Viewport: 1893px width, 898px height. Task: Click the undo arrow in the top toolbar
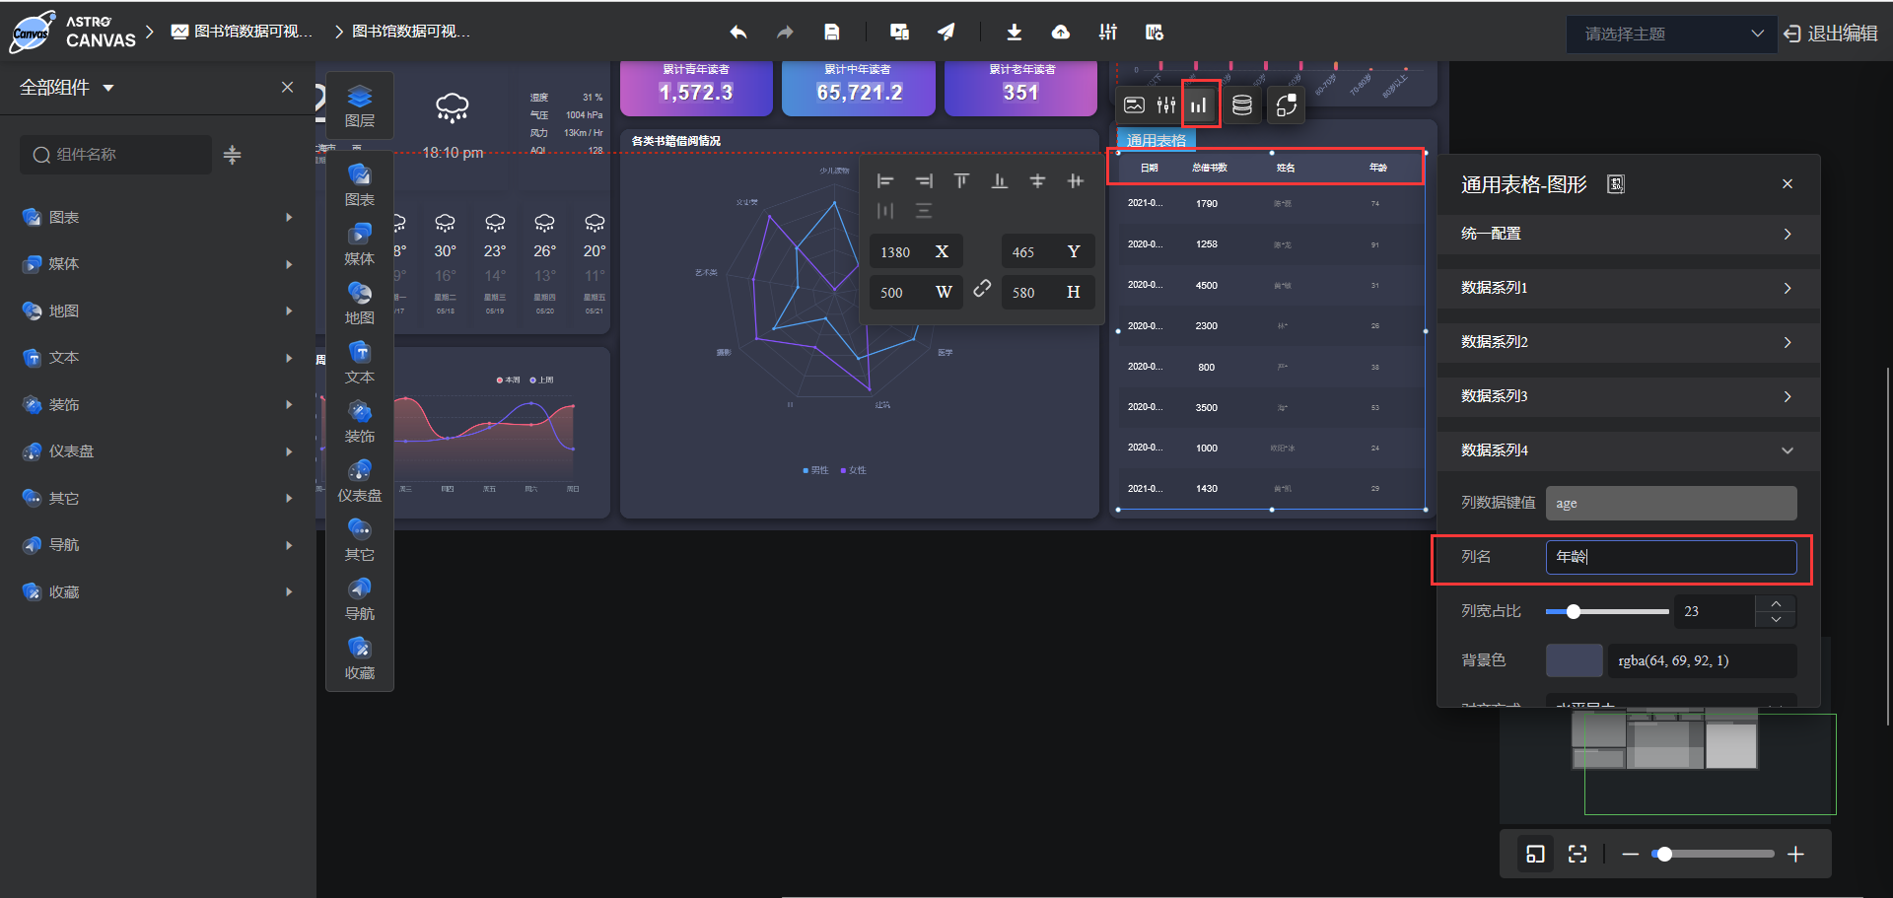pos(737,33)
